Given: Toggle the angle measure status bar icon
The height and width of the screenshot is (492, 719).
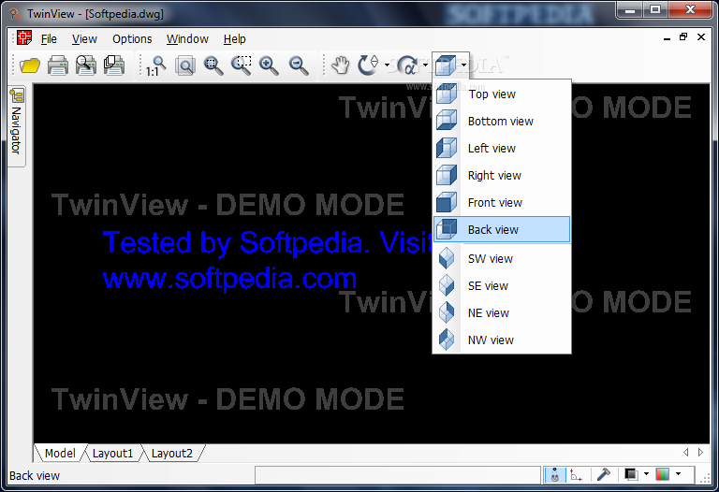Looking at the screenshot, I should [576, 475].
